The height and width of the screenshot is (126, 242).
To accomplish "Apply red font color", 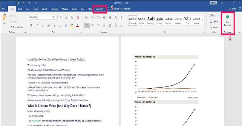I will 77,25.
